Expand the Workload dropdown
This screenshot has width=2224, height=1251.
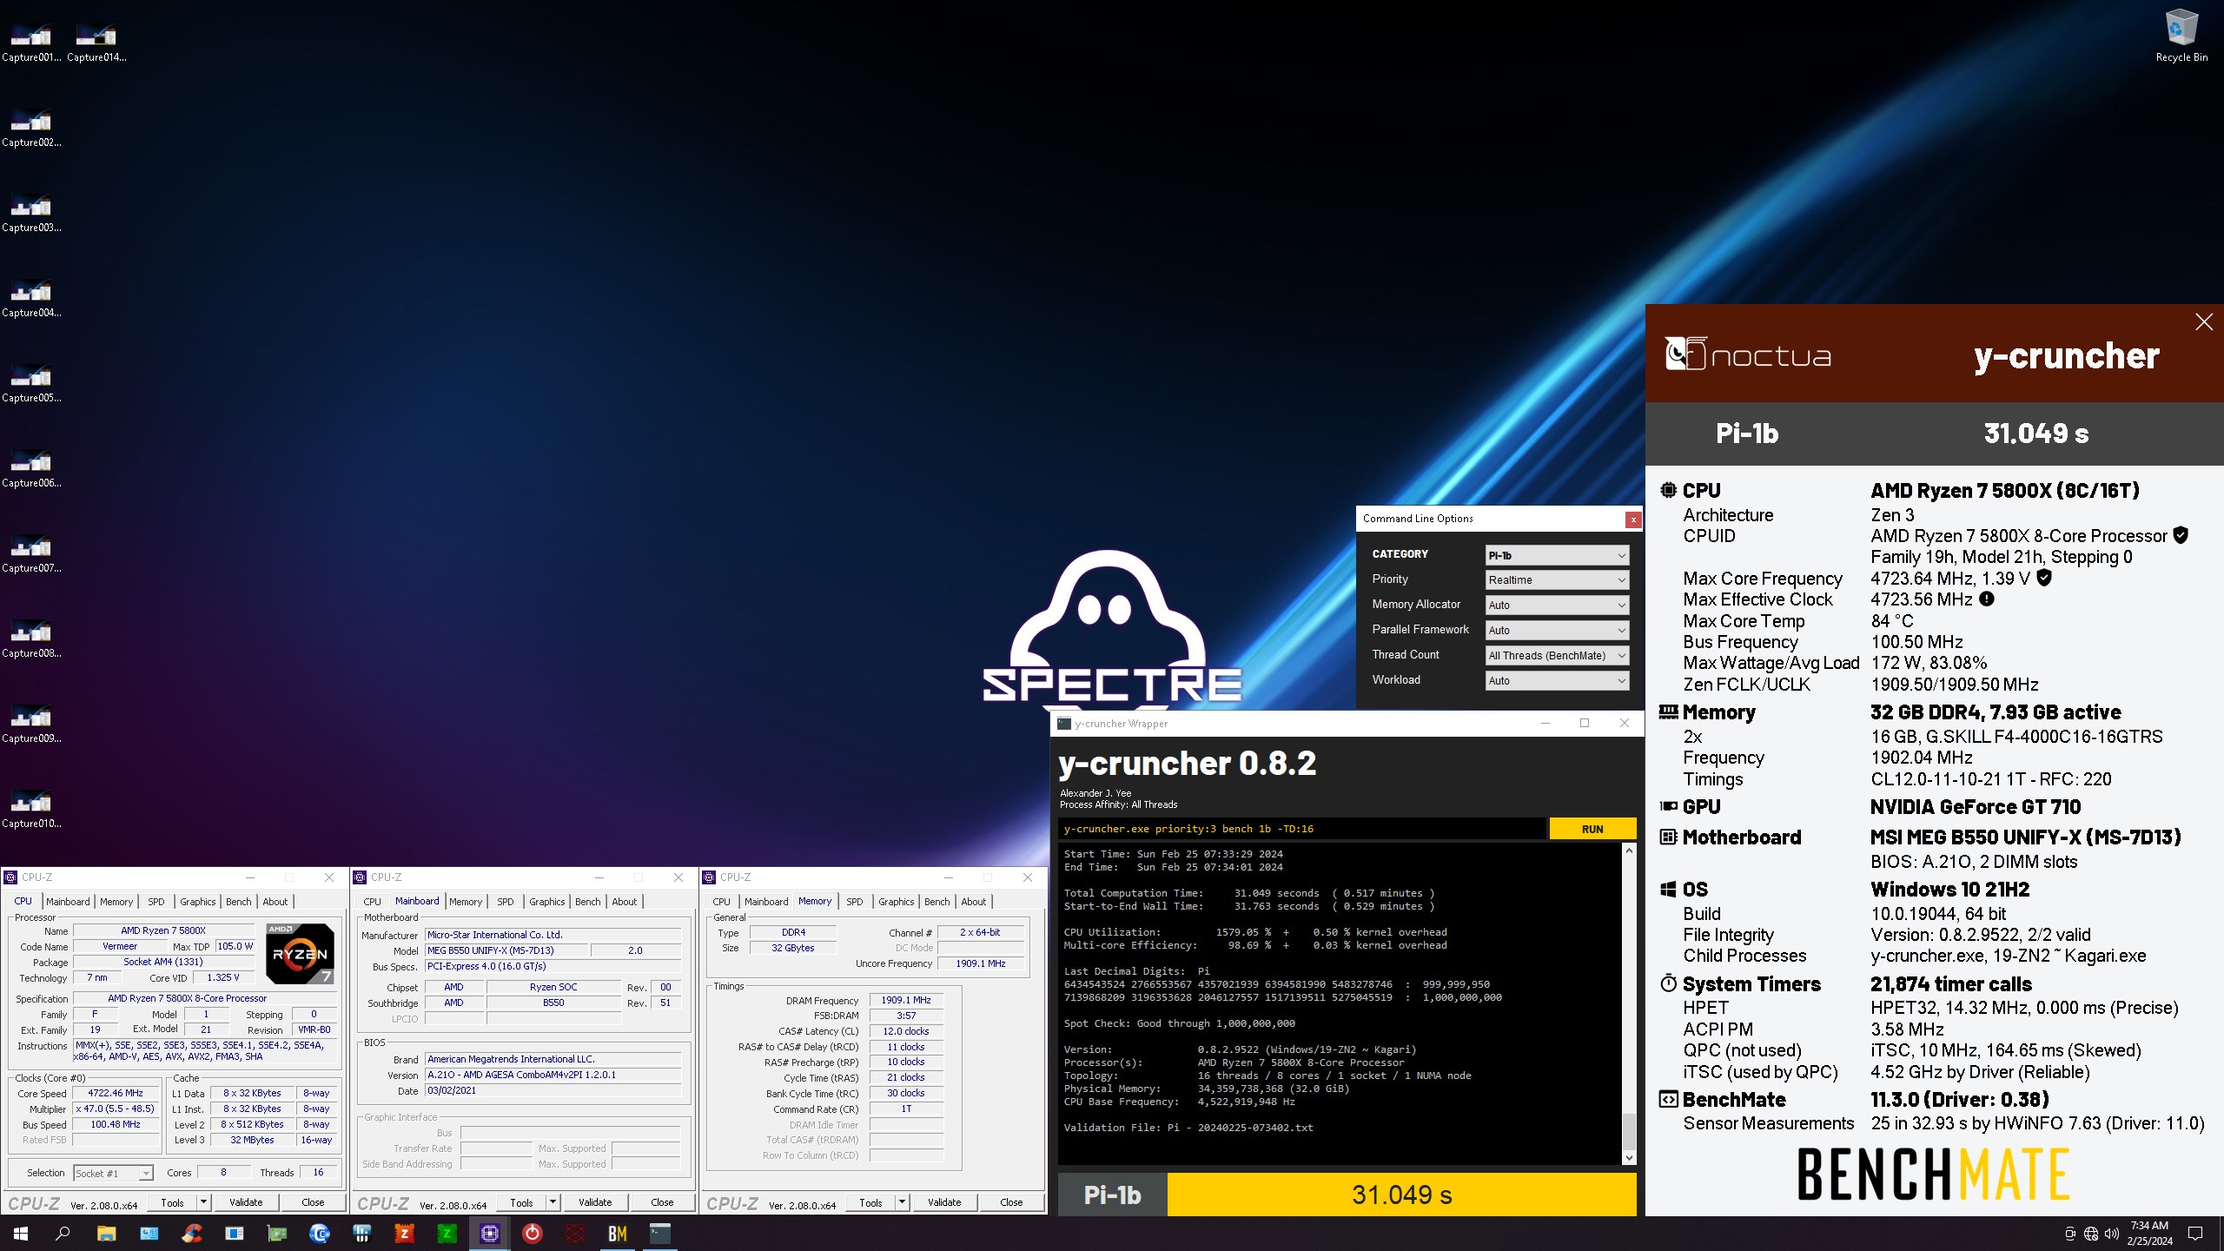pos(1557,681)
